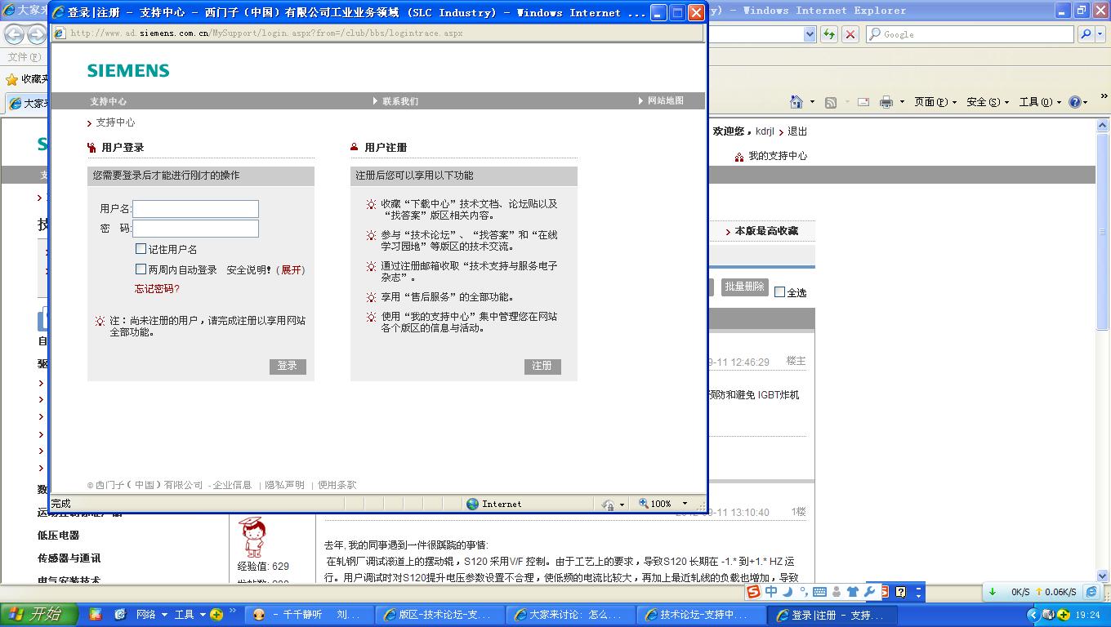Click the 密码 input field

196,229
